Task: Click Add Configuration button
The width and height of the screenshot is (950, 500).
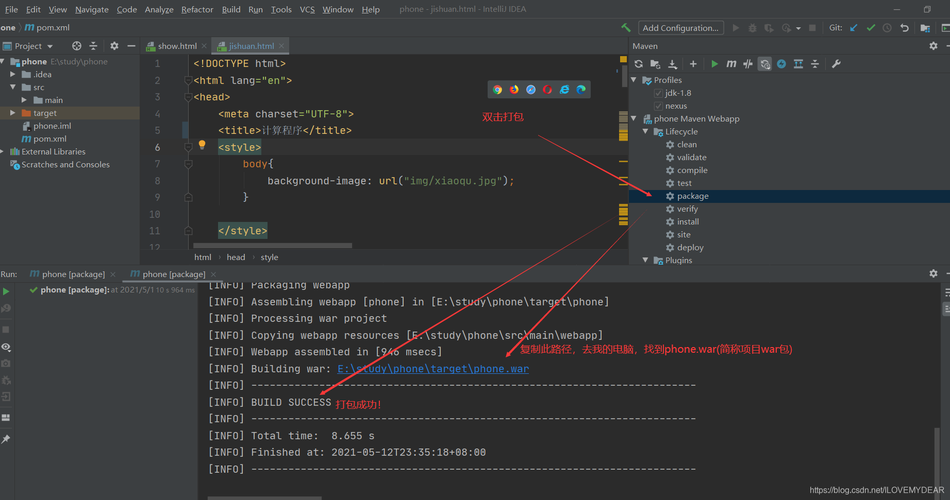Action: point(681,28)
